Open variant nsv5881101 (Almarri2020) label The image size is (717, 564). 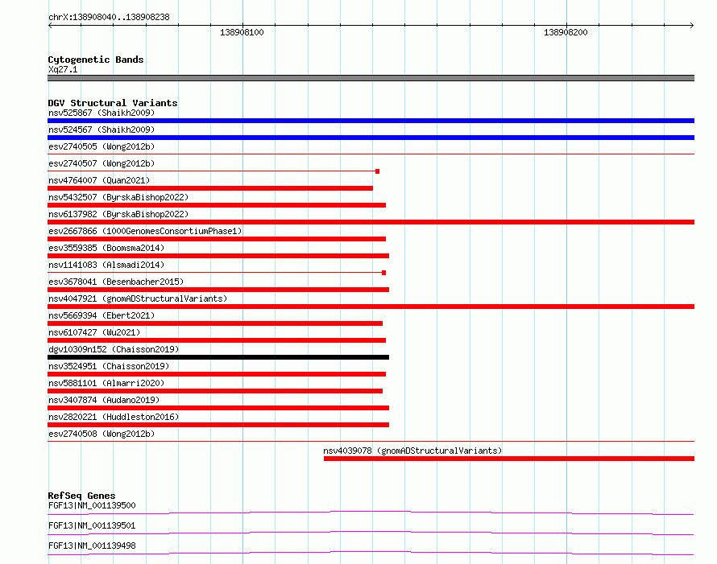(x=106, y=383)
